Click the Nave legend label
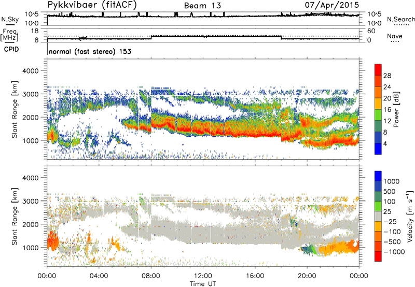Viewport: 415px width, 287px height. (395, 36)
